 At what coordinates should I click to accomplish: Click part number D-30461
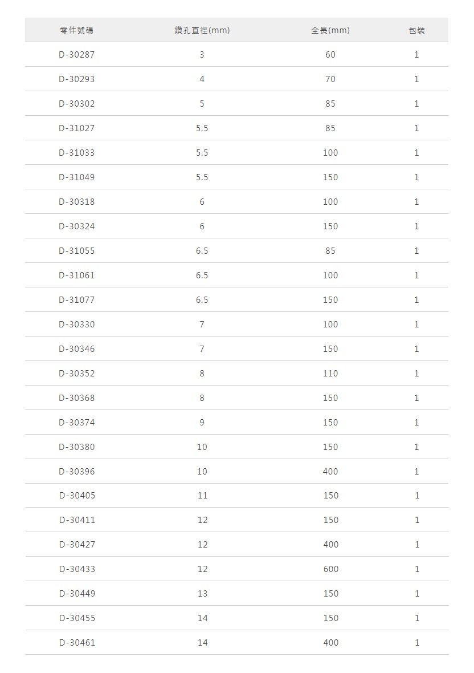77,643
